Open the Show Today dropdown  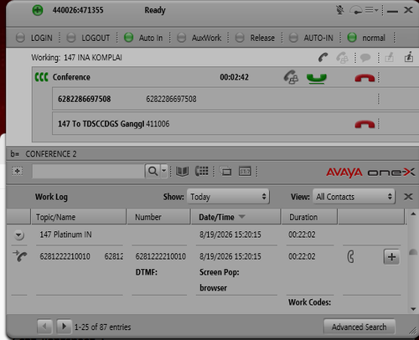point(228,197)
